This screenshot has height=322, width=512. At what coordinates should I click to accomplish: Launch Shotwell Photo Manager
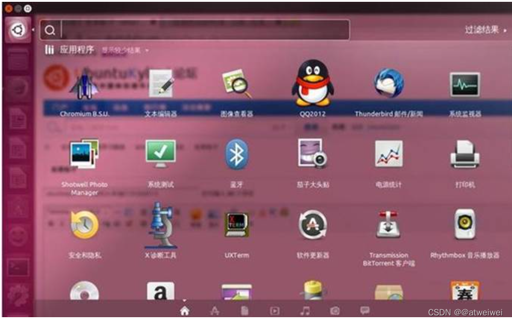tap(84, 154)
